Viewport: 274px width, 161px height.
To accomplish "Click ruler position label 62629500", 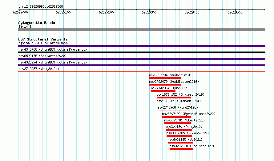I will click(235, 12).
